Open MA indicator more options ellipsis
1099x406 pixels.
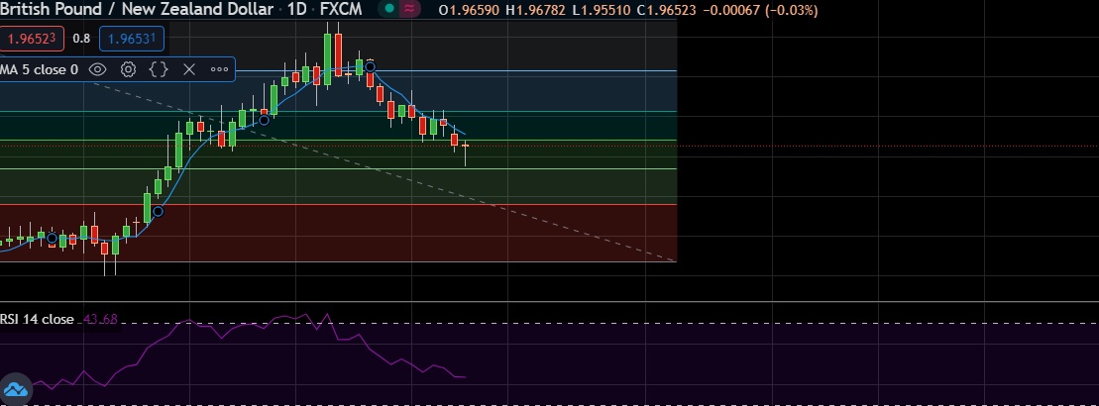(x=219, y=69)
